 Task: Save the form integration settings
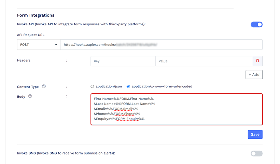[x=255, y=134]
